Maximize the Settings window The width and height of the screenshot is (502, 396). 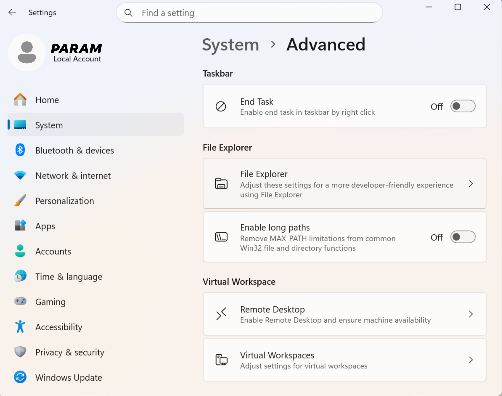[x=458, y=7]
